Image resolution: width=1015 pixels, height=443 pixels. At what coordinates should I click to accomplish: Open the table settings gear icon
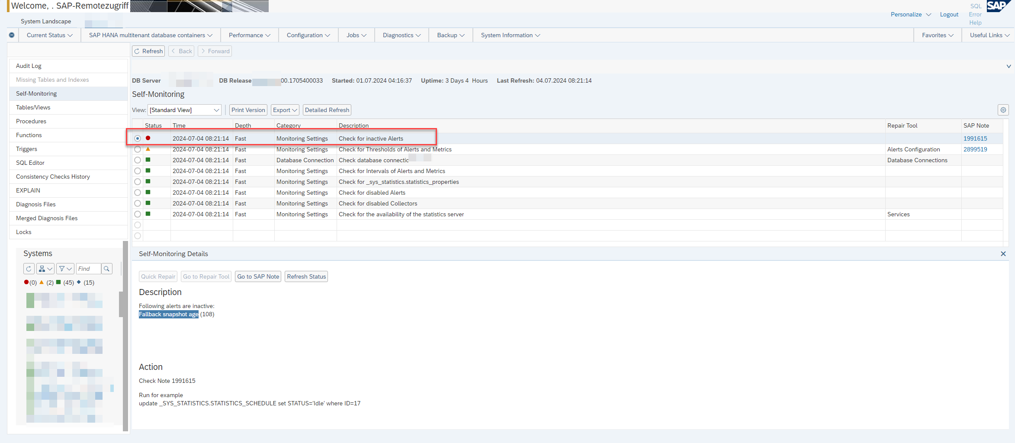click(x=1003, y=110)
